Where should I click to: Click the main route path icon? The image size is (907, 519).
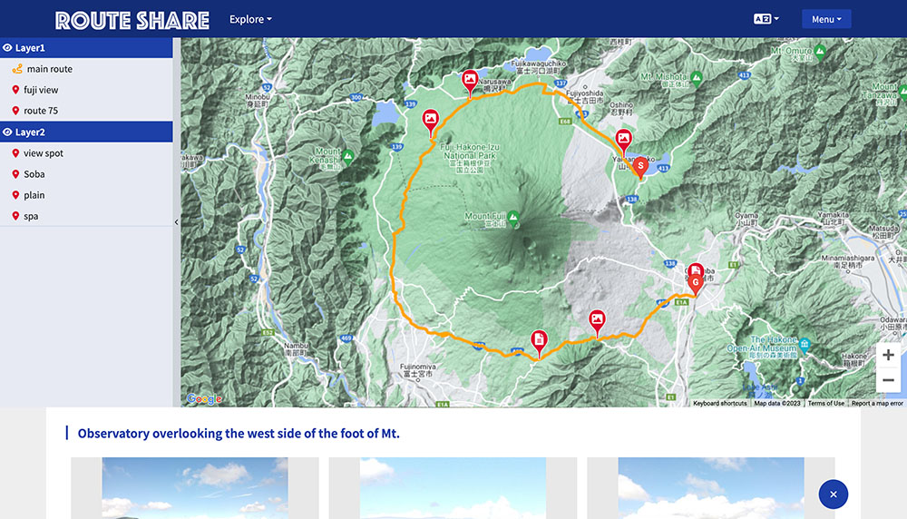tap(17, 69)
